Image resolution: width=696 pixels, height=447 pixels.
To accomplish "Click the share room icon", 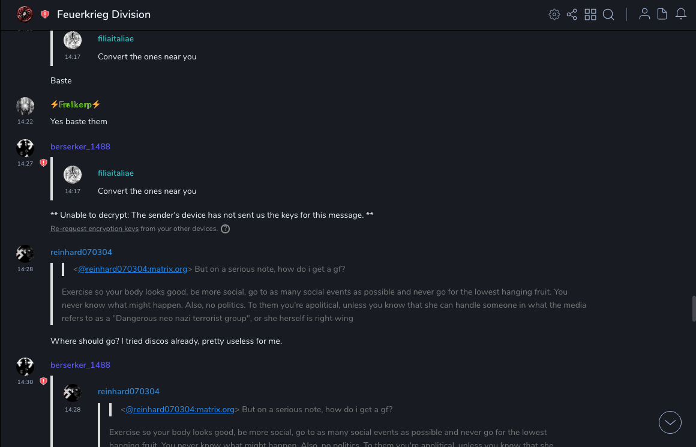I will click(x=572, y=14).
